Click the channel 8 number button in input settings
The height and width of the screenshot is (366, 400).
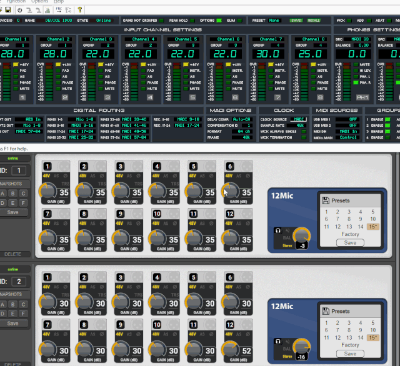point(320,97)
